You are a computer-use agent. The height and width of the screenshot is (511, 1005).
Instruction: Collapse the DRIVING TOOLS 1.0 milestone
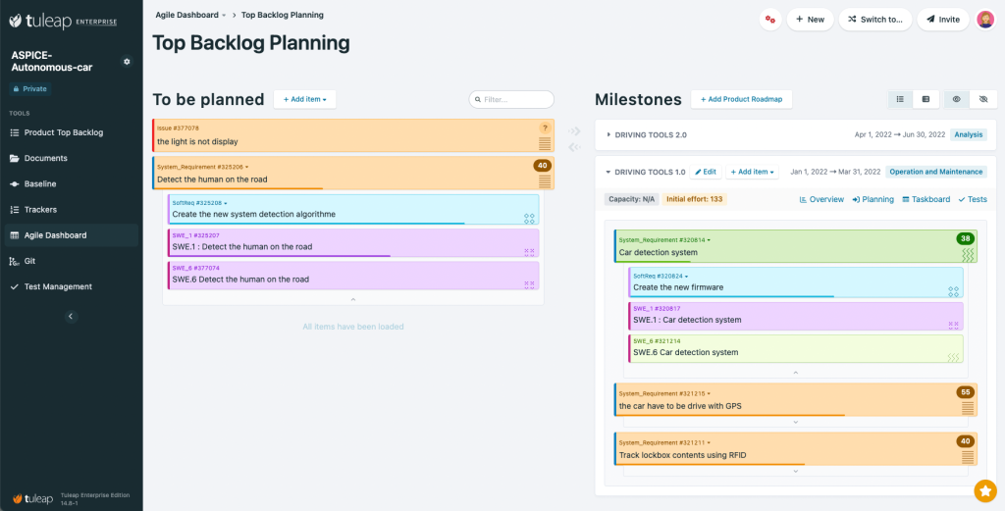608,172
